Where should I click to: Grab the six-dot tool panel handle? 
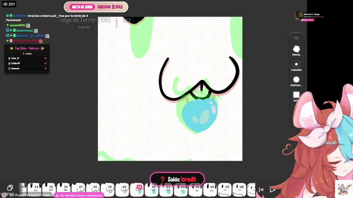coord(296,38)
